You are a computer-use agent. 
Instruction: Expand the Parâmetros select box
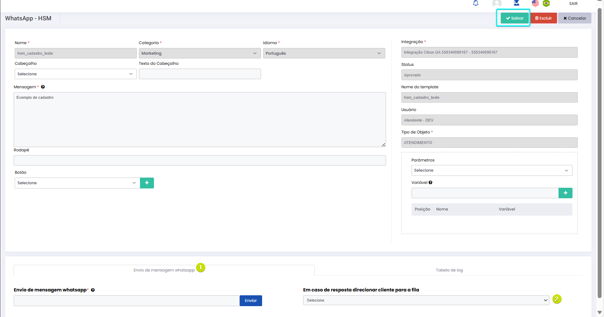click(x=491, y=171)
